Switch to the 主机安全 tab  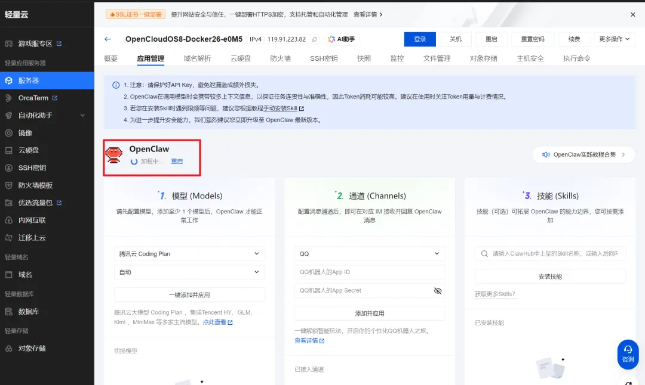[x=530, y=58]
